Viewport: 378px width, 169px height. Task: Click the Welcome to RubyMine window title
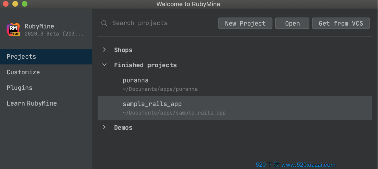click(188, 4)
